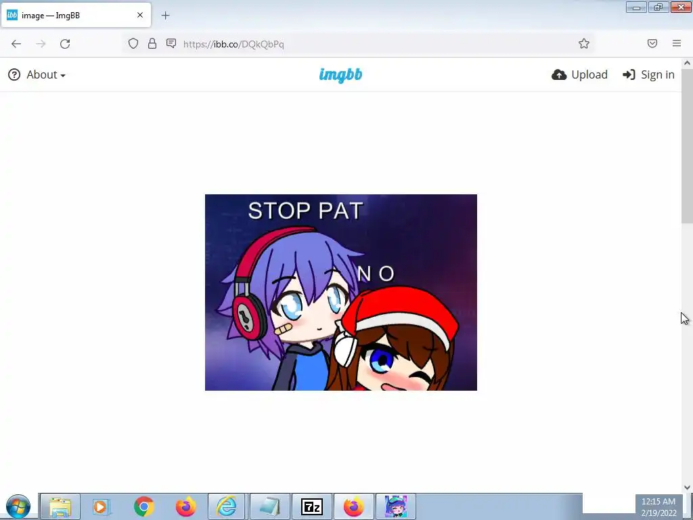
Task: Bookmark this page with the star
Action: coord(584,43)
